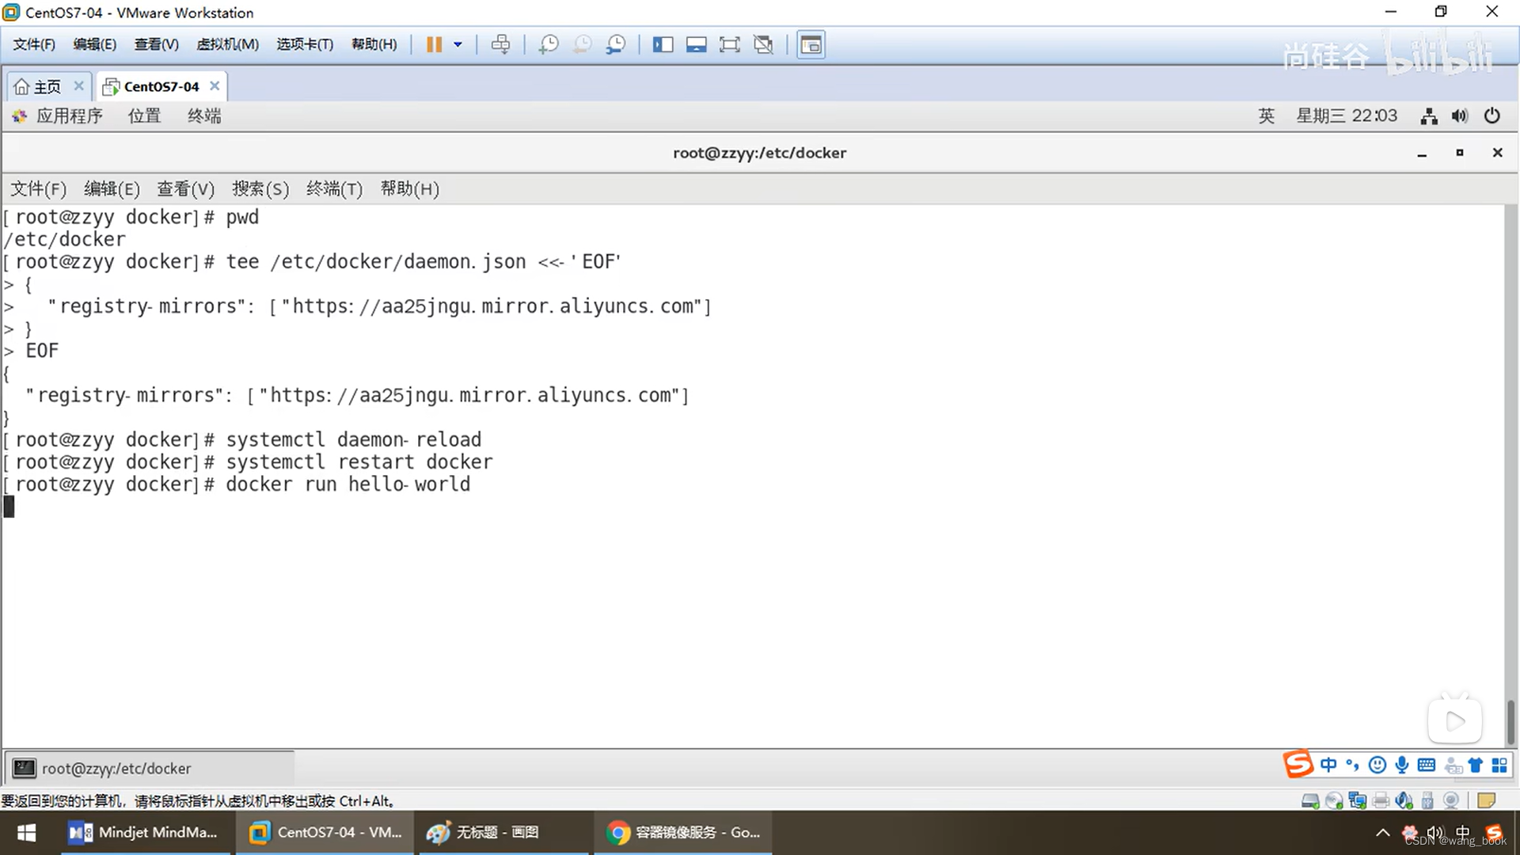Click the Sogou S logo on input bar

pos(1298,764)
